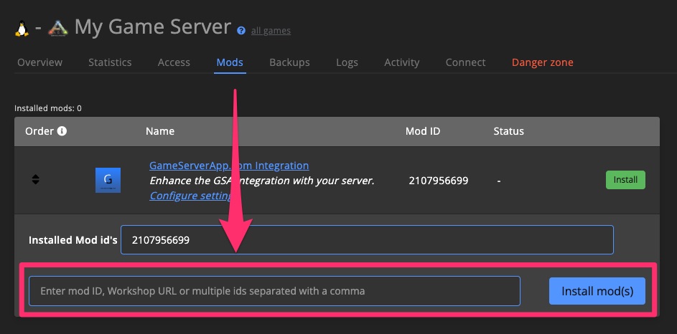Screen dimensions: 677x334
Task: Click the Name column header
Action: click(160, 131)
